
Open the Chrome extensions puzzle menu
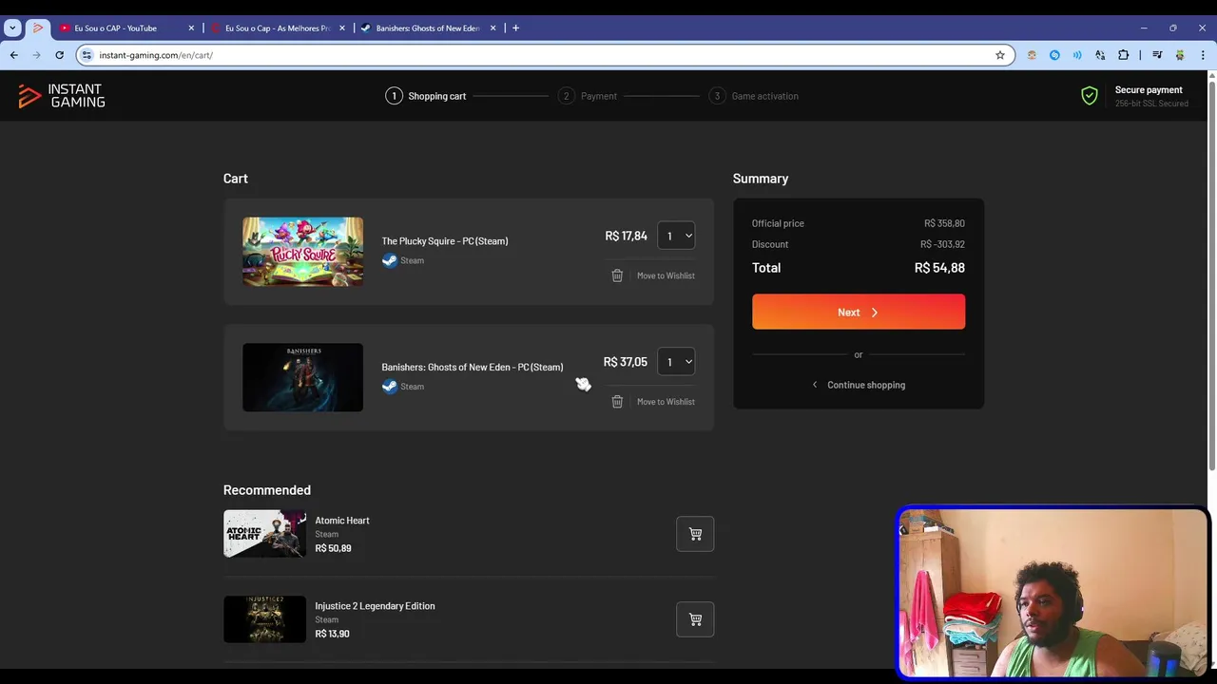pyautogui.click(x=1123, y=55)
